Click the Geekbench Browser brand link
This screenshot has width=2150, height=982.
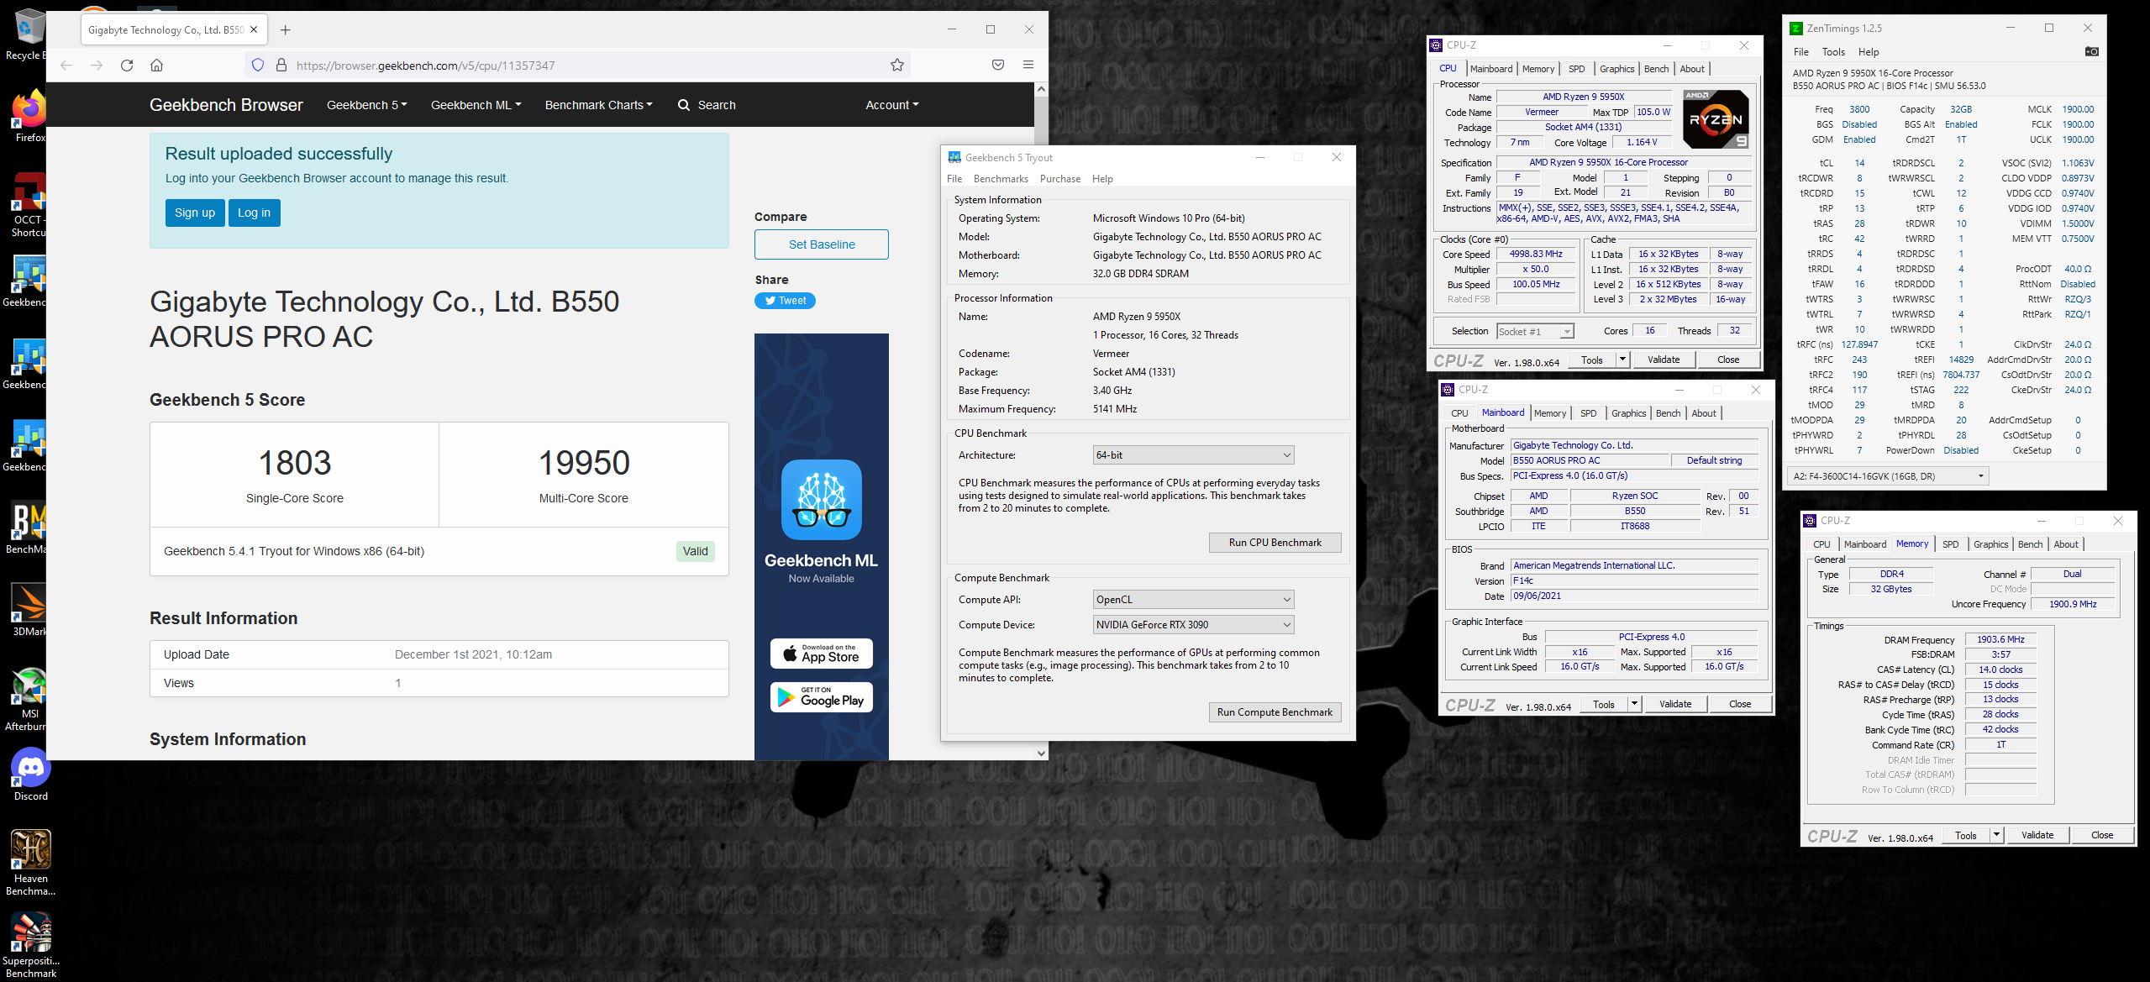click(226, 105)
